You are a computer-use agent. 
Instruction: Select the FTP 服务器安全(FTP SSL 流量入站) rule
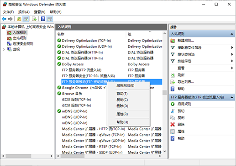pyautogui.click(x=89, y=76)
